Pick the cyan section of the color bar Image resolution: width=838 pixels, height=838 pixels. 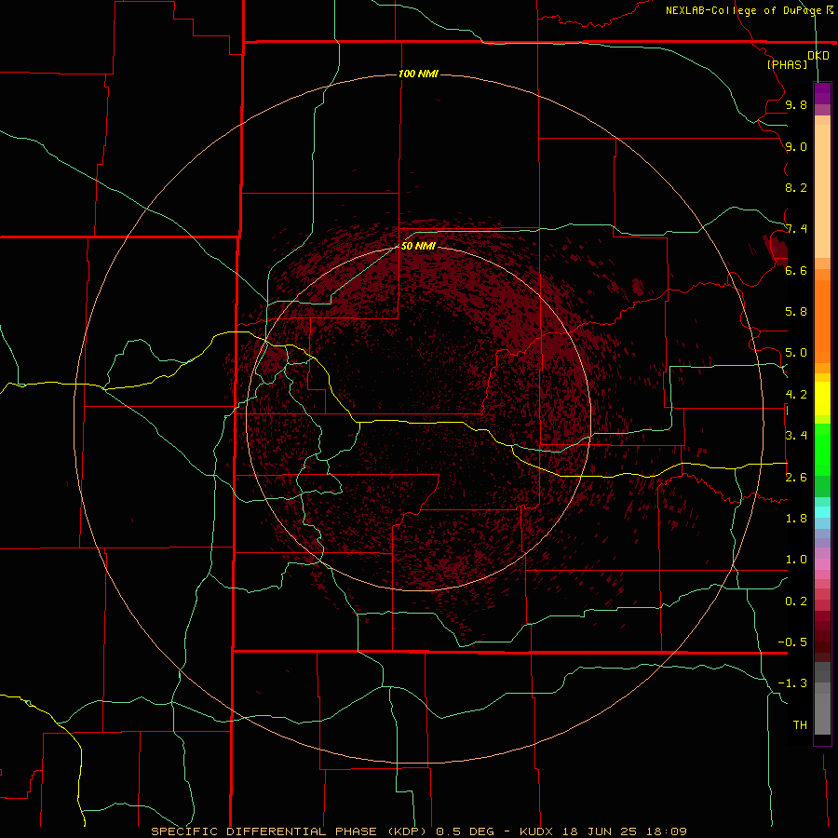[822, 512]
